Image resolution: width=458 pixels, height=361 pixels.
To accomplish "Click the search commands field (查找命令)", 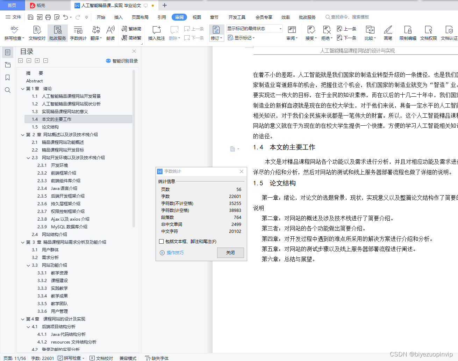I will [x=347, y=17].
